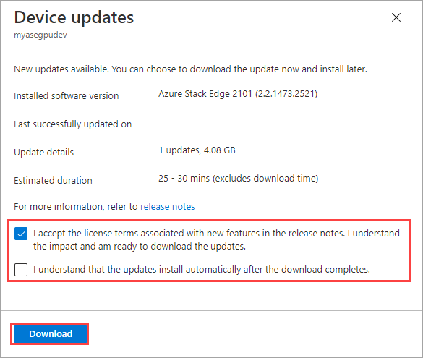Check the automatic install acknowledgement checkbox
Screen dimensions: 423x358
point(21,270)
